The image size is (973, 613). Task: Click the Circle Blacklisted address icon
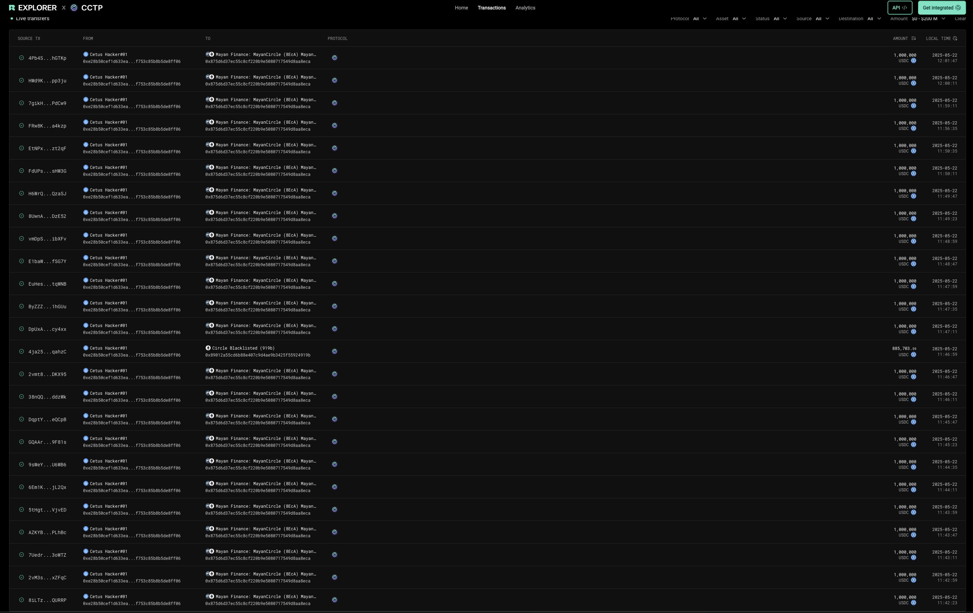tap(208, 348)
